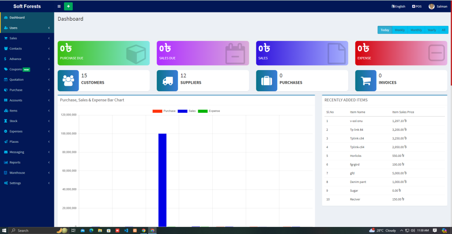The image size is (452, 234).
Task: Click the Invoices shopping cart icon
Action: pos(365,81)
